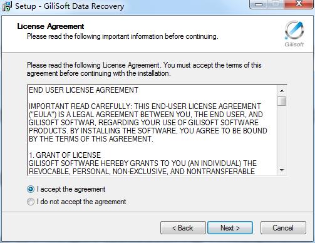Click the "Please read the following License Agreement" instruction text
The width and height of the screenshot is (315, 243).
click(144, 70)
